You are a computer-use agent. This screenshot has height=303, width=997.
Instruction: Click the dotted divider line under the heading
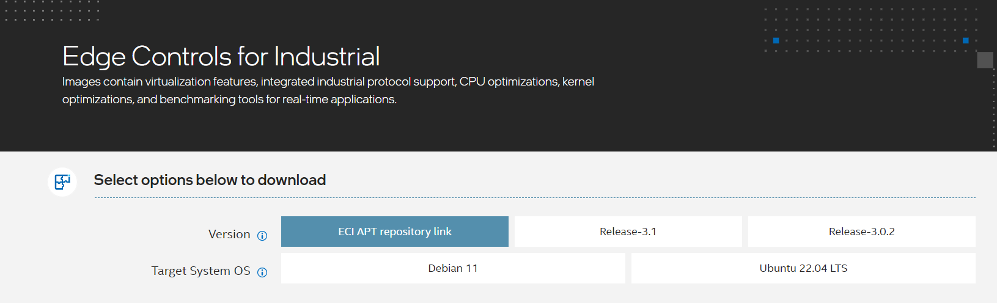coord(535,198)
